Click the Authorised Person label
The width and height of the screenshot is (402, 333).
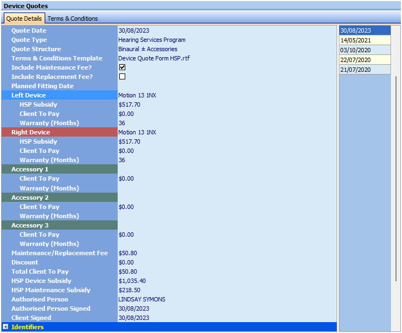coord(40,299)
